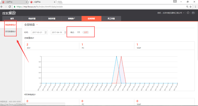Click the browser forward arrow
198x106 pixels.
6,7
